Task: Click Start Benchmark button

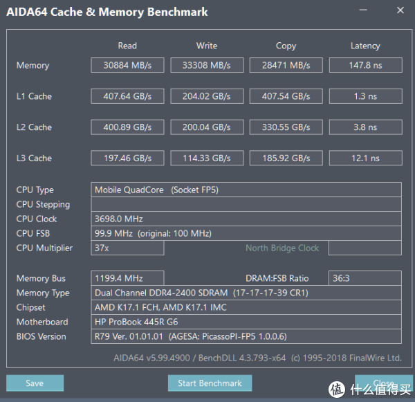Action: [x=210, y=383]
